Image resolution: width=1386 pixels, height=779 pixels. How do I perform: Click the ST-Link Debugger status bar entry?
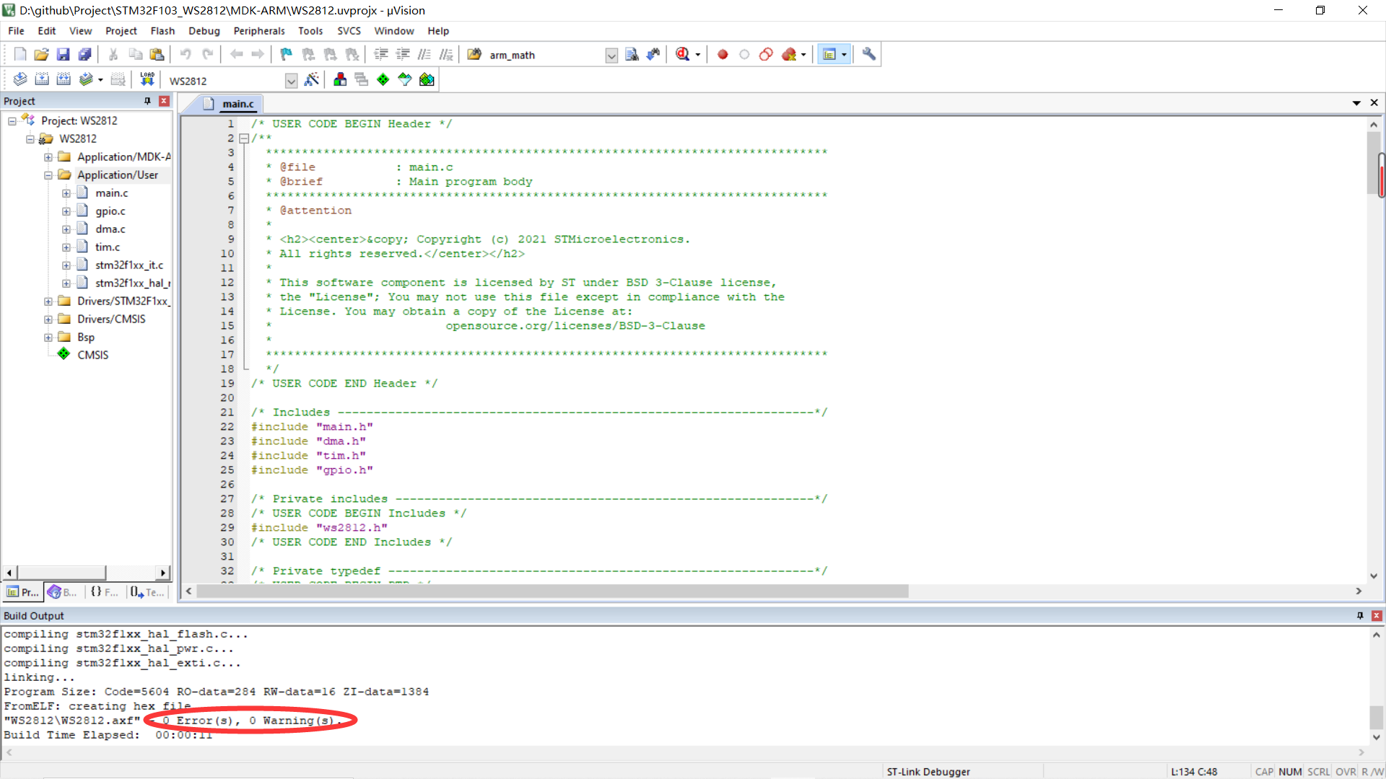pos(928,771)
